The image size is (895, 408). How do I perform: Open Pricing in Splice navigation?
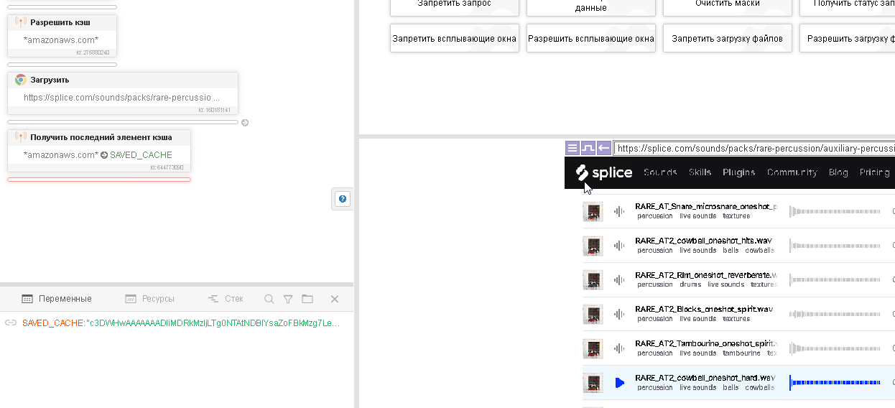874,172
